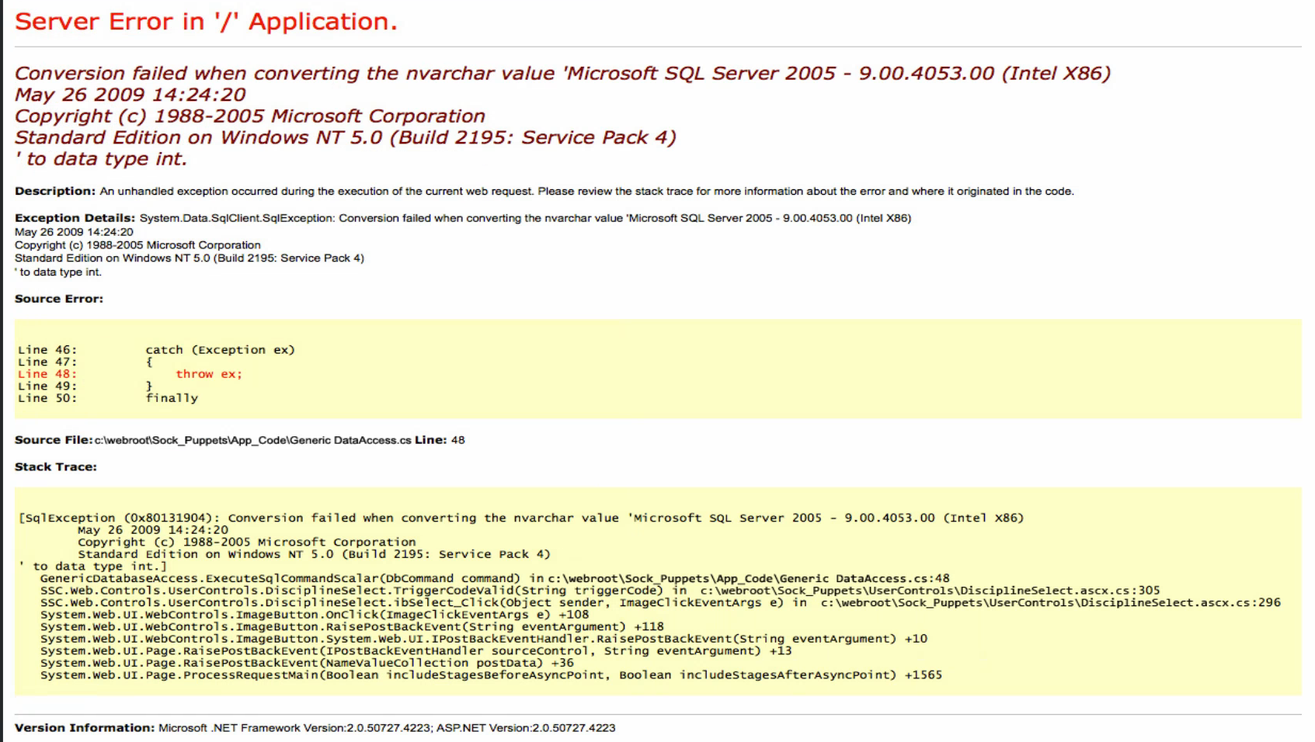Click the large italic 'Standard Edition on Windows NT' line
Screen dimensions: 1315x742
(345, 137)
